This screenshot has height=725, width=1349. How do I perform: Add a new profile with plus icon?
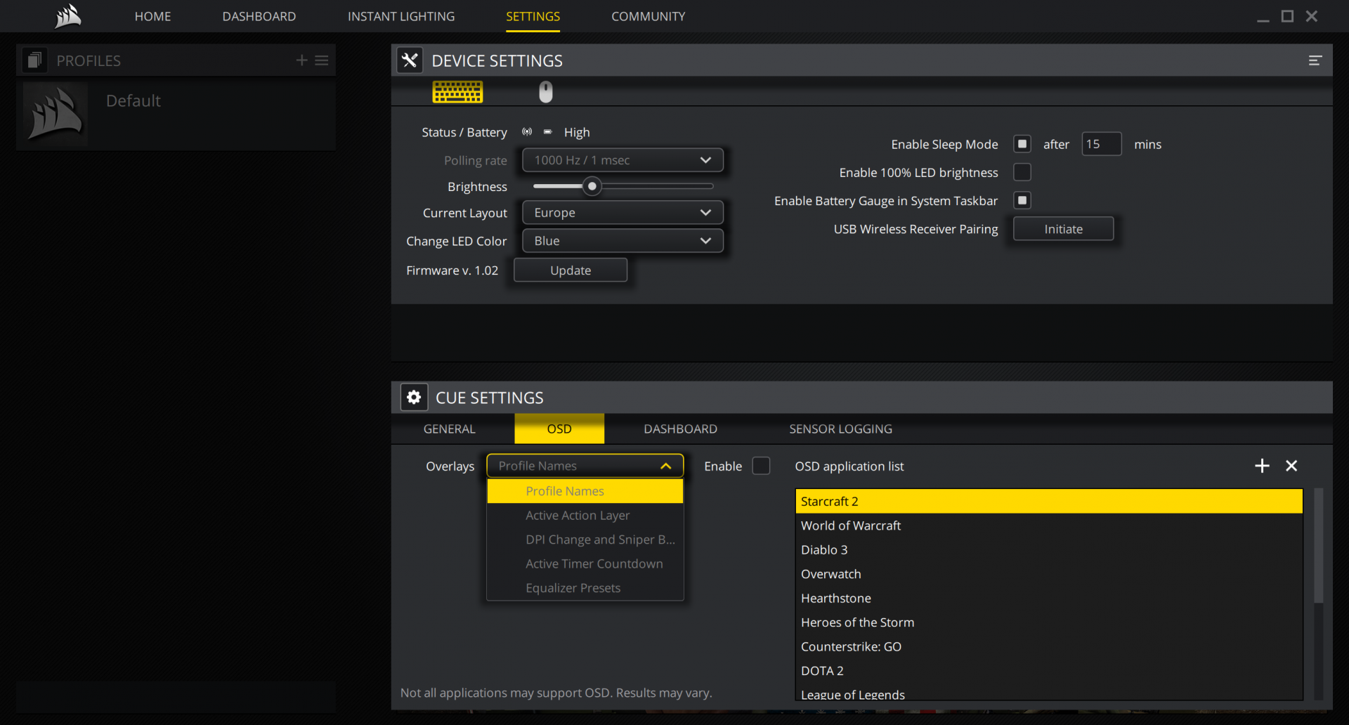301,60
